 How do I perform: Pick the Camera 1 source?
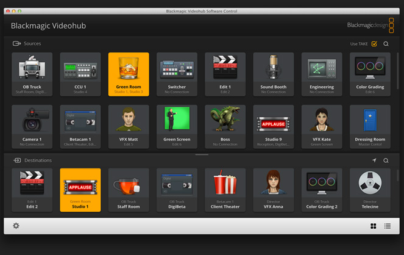pyautogui.click(x=32, y=126)
